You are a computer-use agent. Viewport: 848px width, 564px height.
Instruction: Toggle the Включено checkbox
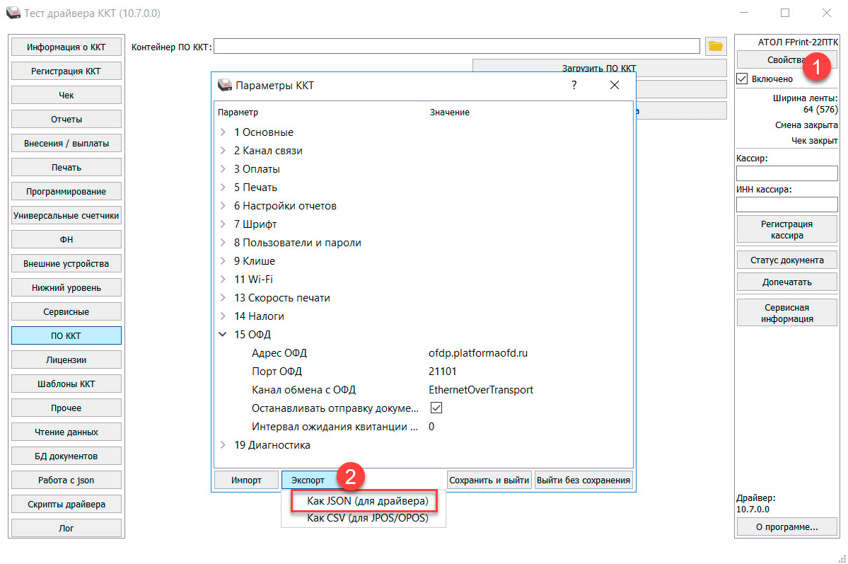pos(742,79)
